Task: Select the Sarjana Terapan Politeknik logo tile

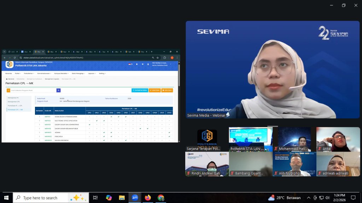Action: coord(207,139)
